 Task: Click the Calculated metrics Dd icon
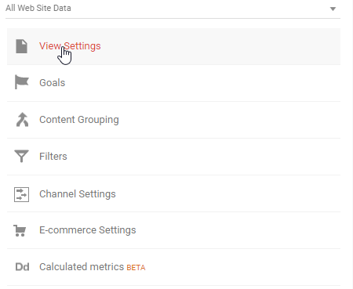22,267
